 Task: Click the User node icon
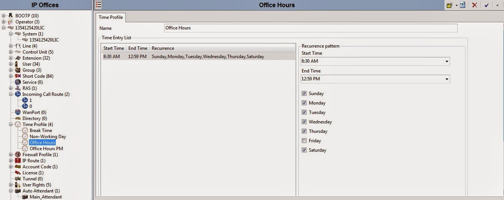[x=18, y=64]
